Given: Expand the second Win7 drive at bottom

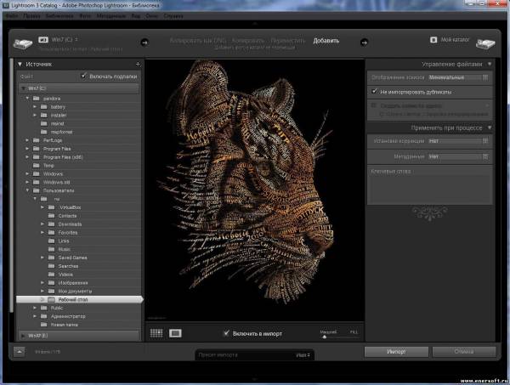Looking at the screenshot, I should [23, 336].
